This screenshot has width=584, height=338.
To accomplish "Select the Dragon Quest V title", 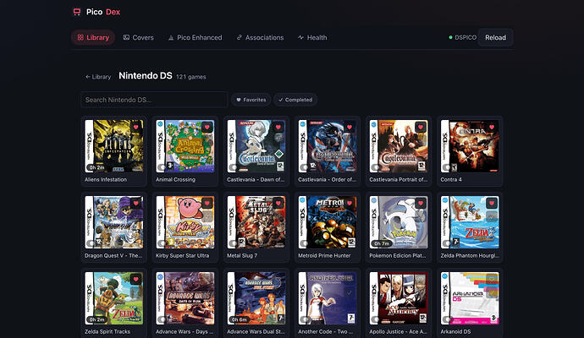I will pyautogui.click(x=113, y=256).
